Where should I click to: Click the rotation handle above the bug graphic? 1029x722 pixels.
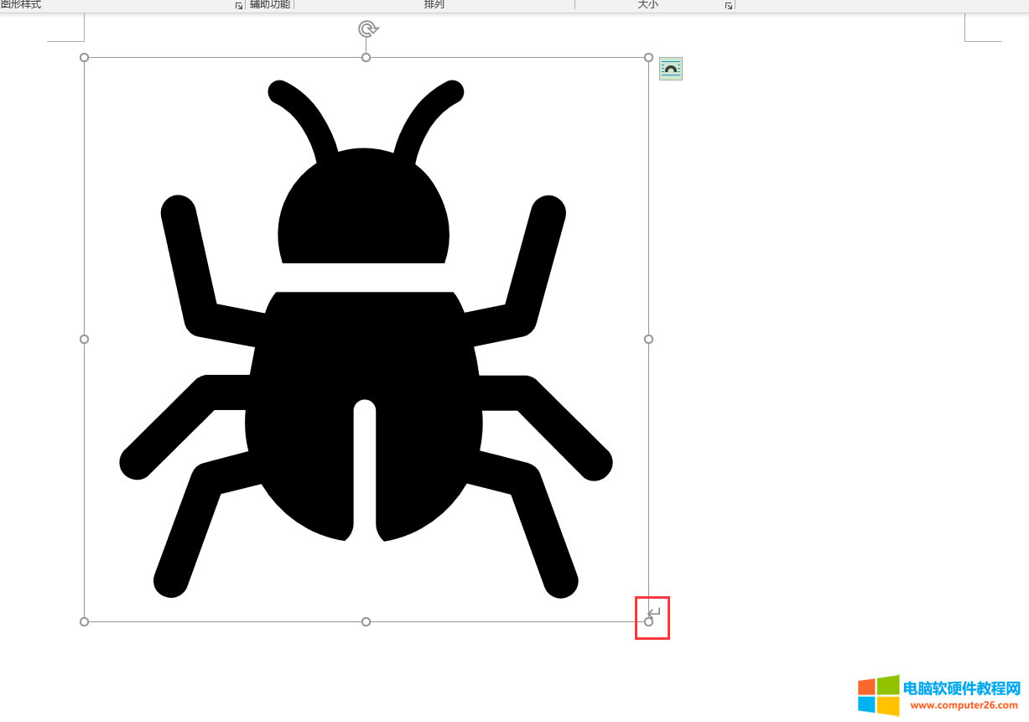[x=367, y=29]
